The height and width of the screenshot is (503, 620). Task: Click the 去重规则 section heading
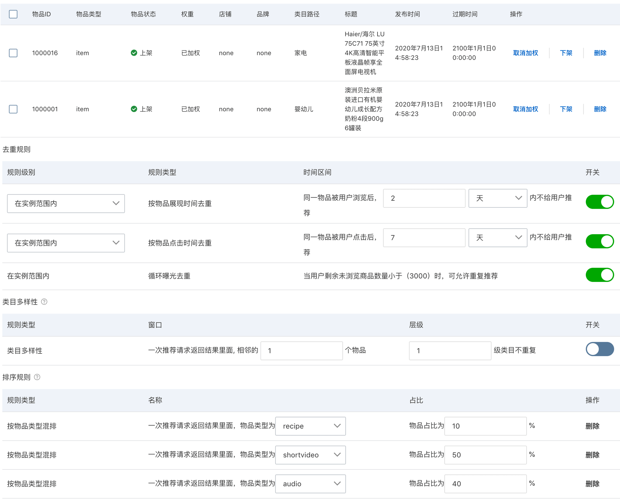click(16, 149)
